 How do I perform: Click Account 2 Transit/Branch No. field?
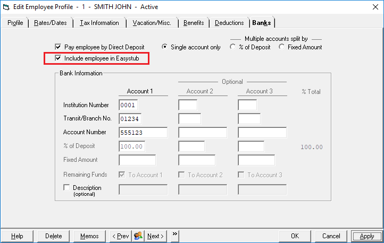click(190, 119)
